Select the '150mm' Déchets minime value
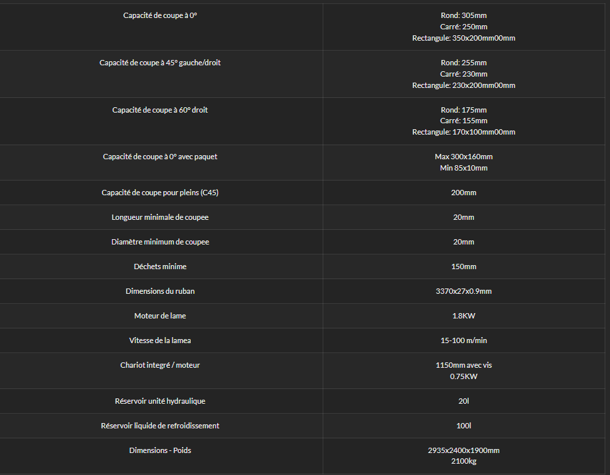The image size is (610, 475). click(x=463, y=266)
